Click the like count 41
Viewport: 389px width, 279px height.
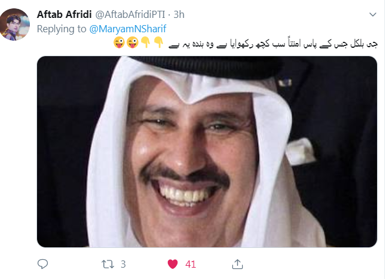pos(191,265)
